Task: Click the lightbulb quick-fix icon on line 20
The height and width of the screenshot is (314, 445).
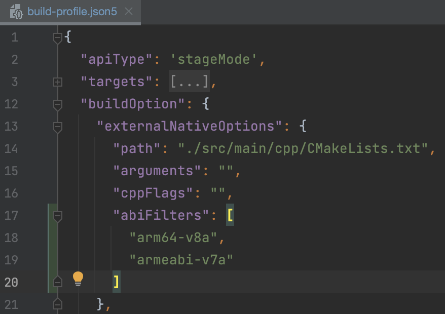Action: point(78,278)
